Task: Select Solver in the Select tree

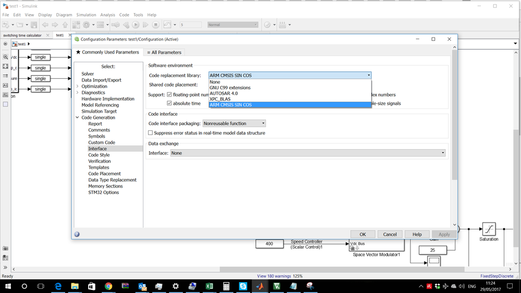Action: (88, 74)
